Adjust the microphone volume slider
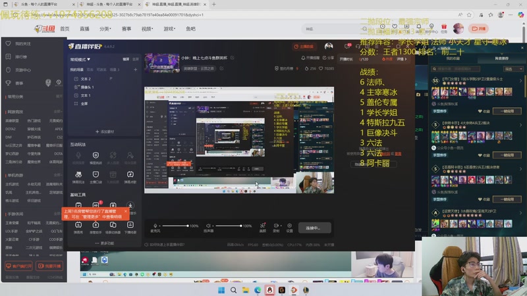 click(174, 226)
